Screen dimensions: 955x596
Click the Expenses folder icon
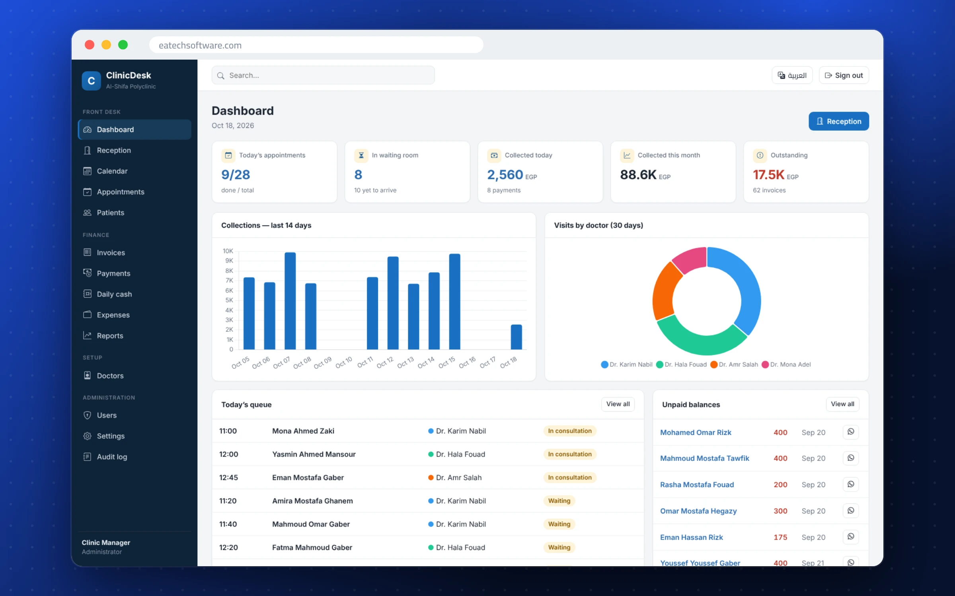click(x=87, y=315)
